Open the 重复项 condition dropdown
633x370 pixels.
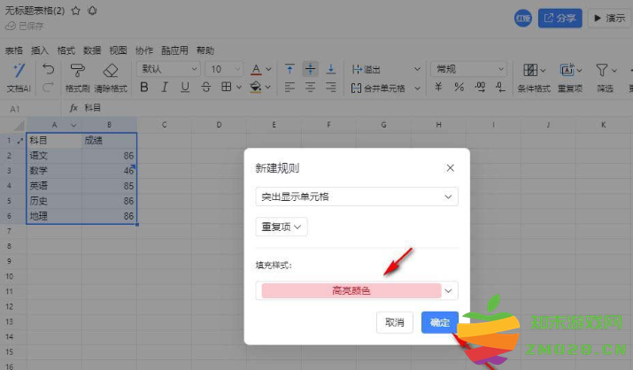coord(281,227)
